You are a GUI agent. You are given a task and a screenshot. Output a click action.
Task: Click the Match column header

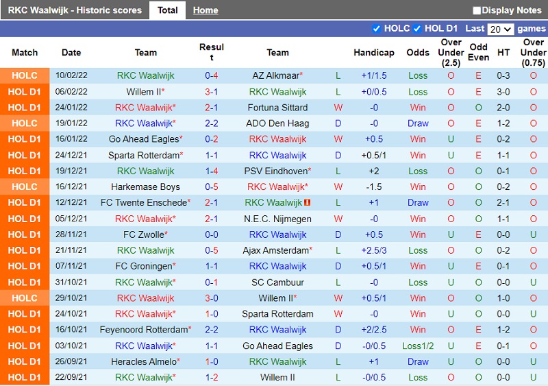pos(25,53)
